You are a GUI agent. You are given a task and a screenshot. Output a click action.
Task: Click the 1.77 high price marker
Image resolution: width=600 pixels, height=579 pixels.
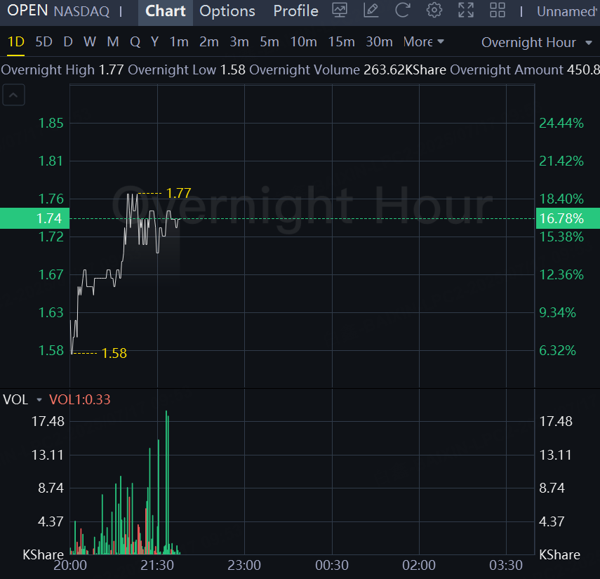pyautogui.click(x=179, y=193)
